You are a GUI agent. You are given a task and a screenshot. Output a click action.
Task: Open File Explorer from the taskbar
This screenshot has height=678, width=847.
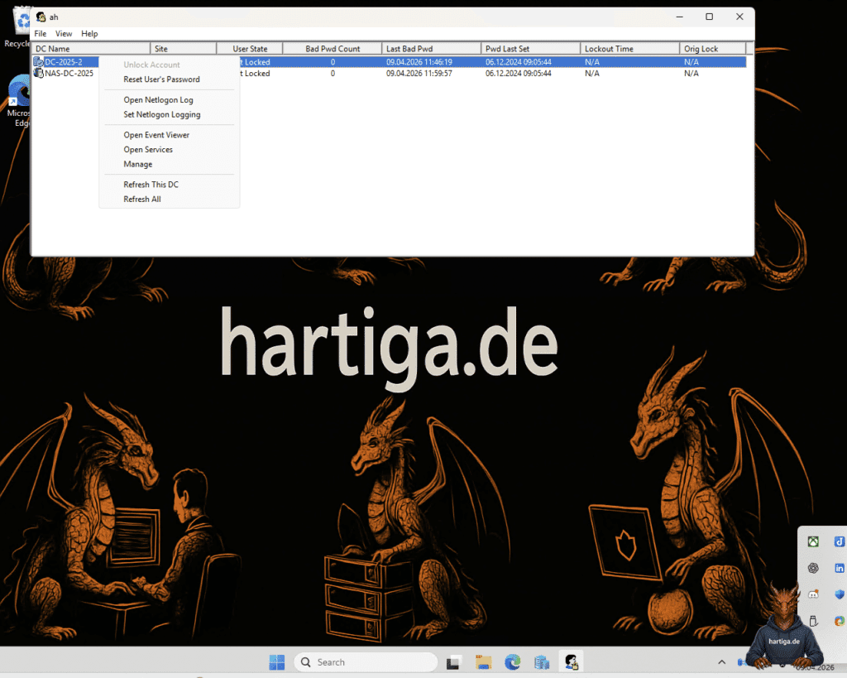[483, 661]
